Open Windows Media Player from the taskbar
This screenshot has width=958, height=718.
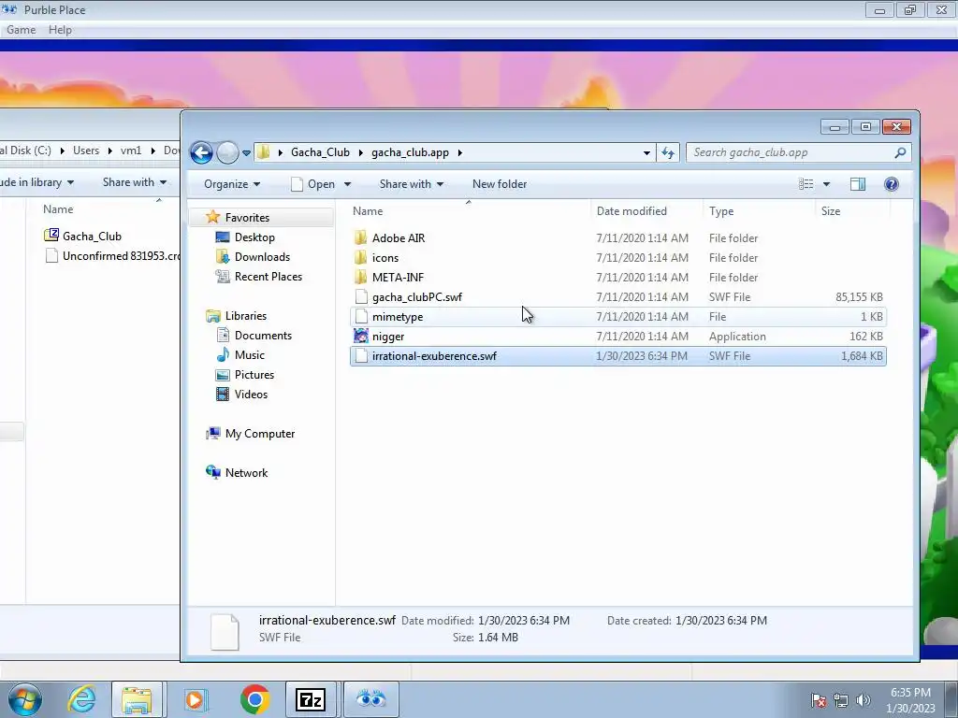(x=196, y=699)
